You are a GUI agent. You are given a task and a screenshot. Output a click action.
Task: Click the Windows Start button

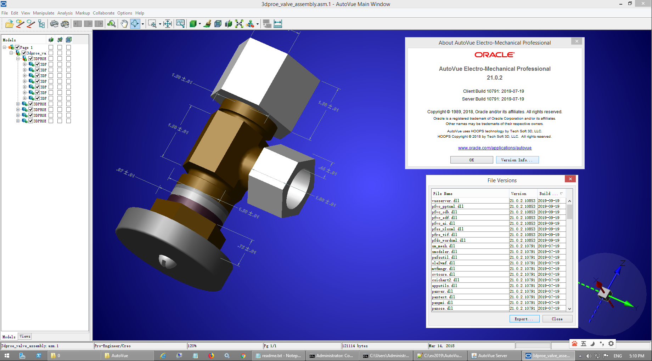[x=7, y=356]
